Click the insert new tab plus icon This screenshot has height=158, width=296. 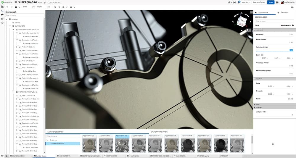[7, 156]
